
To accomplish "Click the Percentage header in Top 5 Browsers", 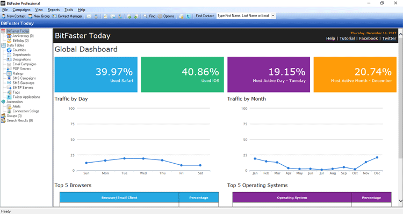I will [x=199, y=197].
